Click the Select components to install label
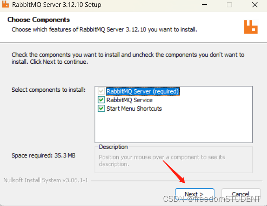 click(48, 90)
